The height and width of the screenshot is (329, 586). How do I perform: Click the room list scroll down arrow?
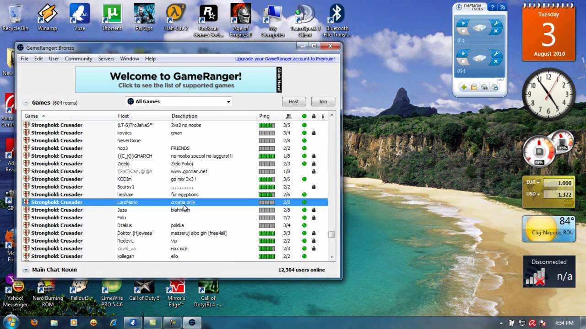331,257
